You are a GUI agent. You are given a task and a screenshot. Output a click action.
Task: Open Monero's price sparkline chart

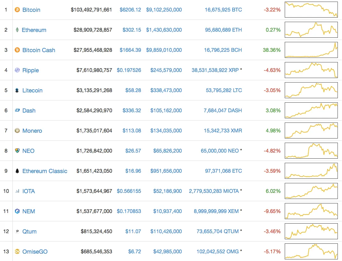(311, 130)
